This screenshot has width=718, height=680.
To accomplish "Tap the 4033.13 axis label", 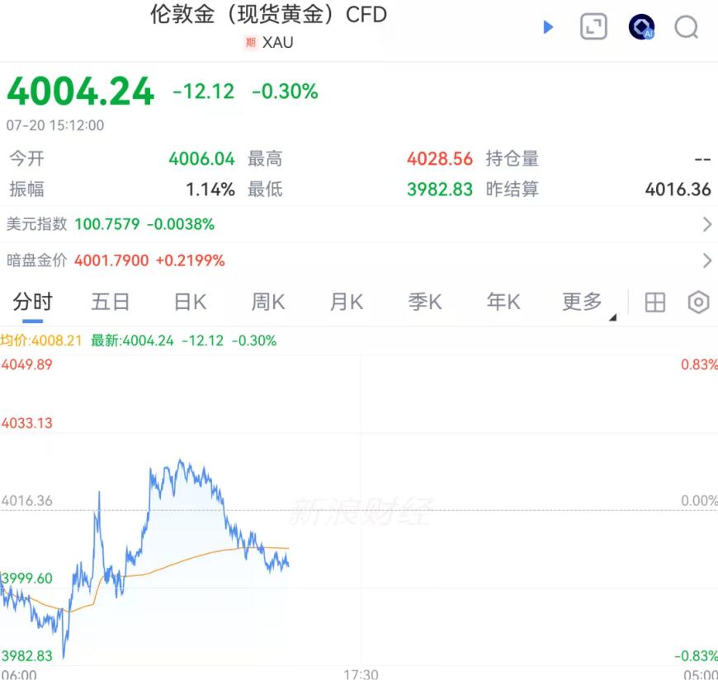I will point(26,423).
